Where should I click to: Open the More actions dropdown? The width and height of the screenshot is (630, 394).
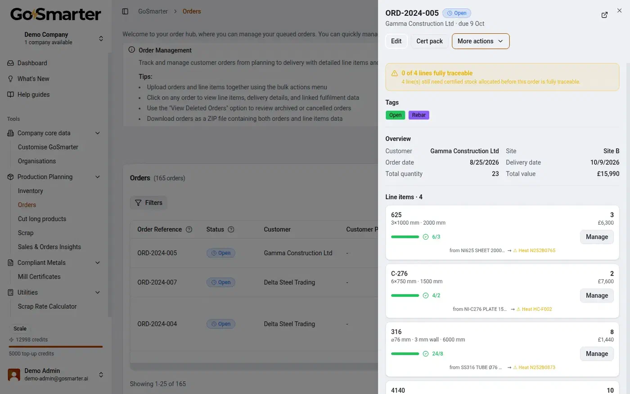coord(480,41)
